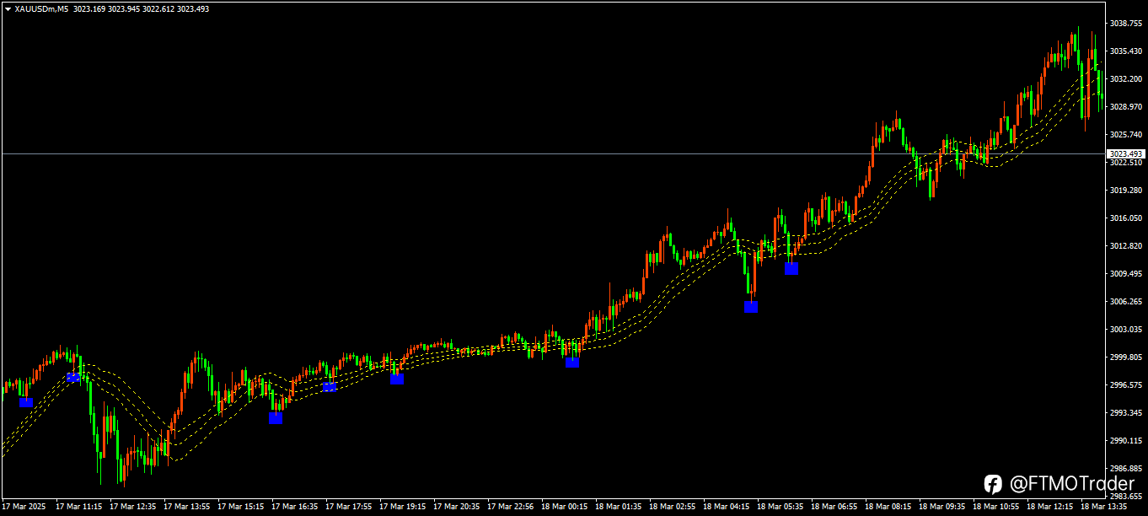Click the Facebook logo icon in the watermark
The height and width of the screenshot is (516, 1148).
pyautogui.click(x=993, y=484)
